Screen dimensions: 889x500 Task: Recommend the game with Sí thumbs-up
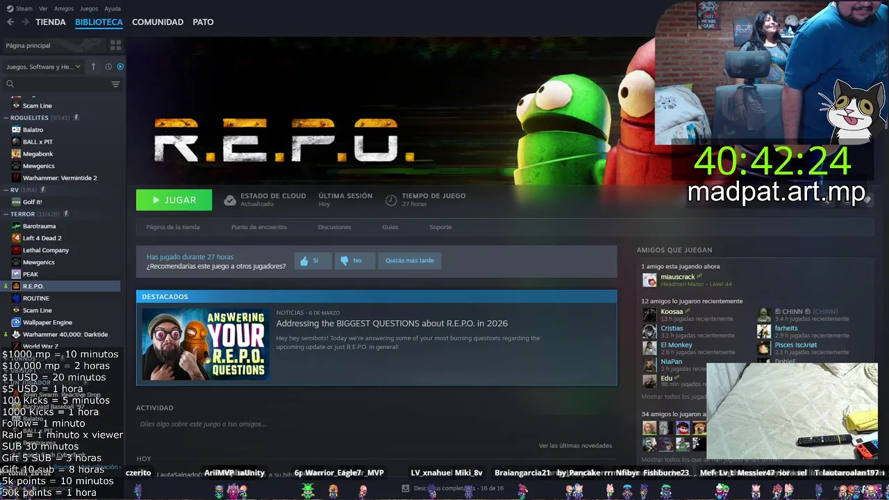[313, 260]
